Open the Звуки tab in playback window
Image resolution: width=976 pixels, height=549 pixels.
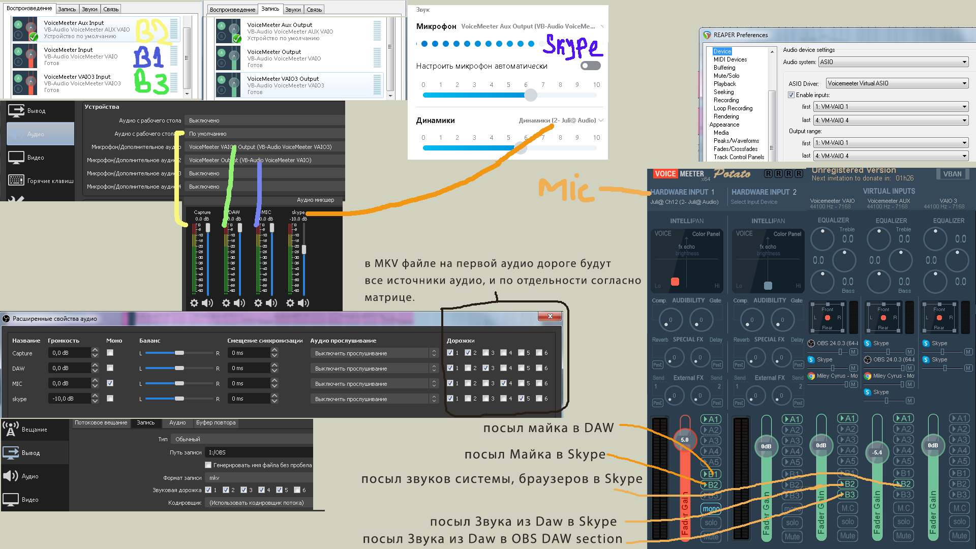tap(89, 9)
